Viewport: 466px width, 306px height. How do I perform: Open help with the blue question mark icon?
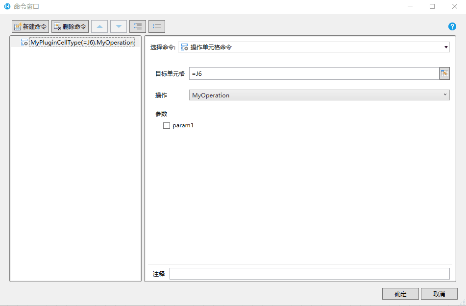(452, 26)
